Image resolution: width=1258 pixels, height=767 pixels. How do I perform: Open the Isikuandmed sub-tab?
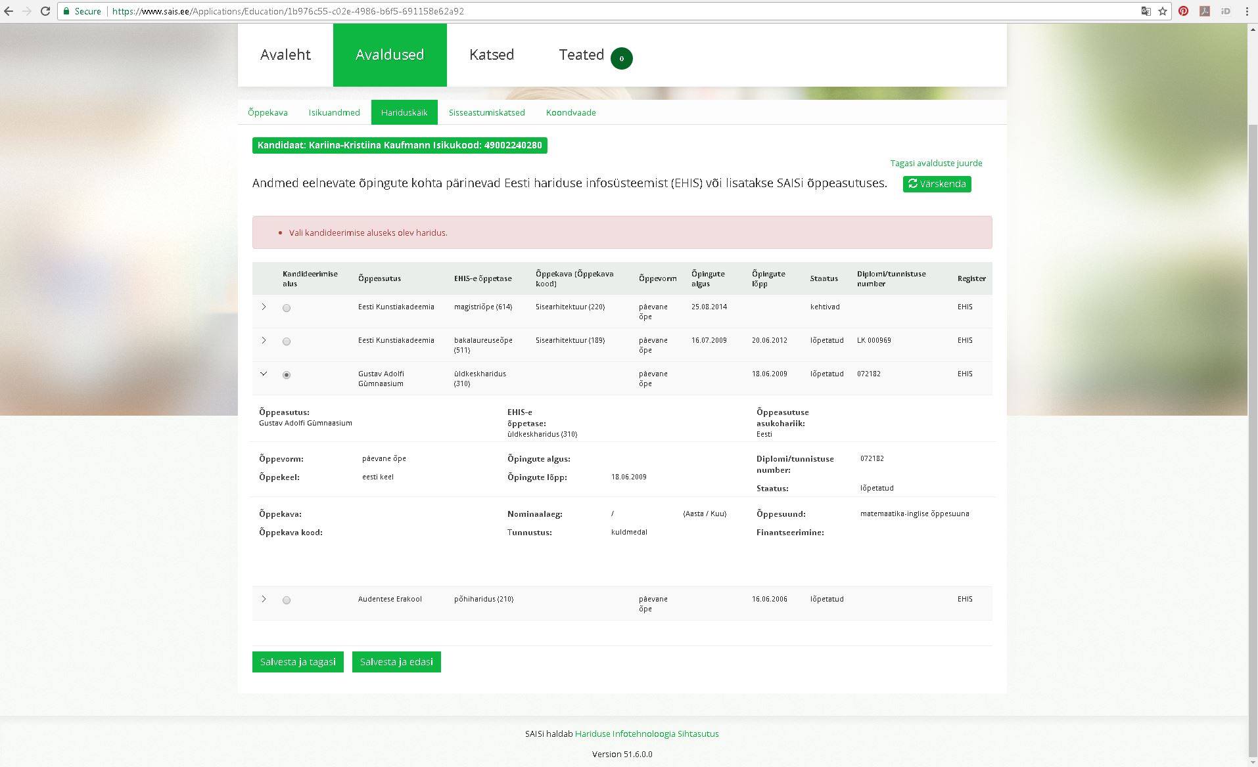point(334,112)
